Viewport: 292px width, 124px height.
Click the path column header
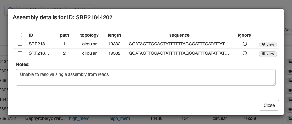point(64,35)
